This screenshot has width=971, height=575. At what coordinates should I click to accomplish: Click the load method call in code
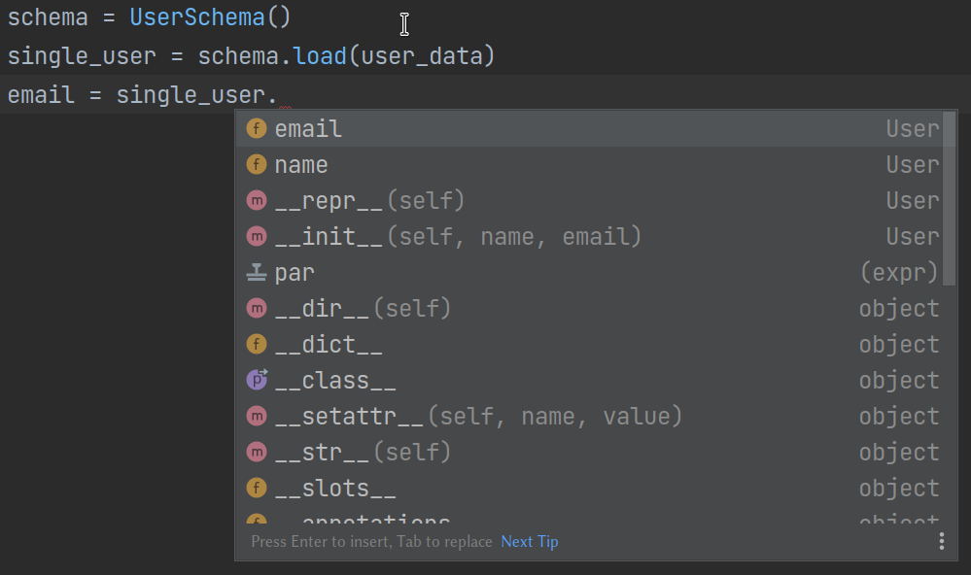click(x=320, y=56)
